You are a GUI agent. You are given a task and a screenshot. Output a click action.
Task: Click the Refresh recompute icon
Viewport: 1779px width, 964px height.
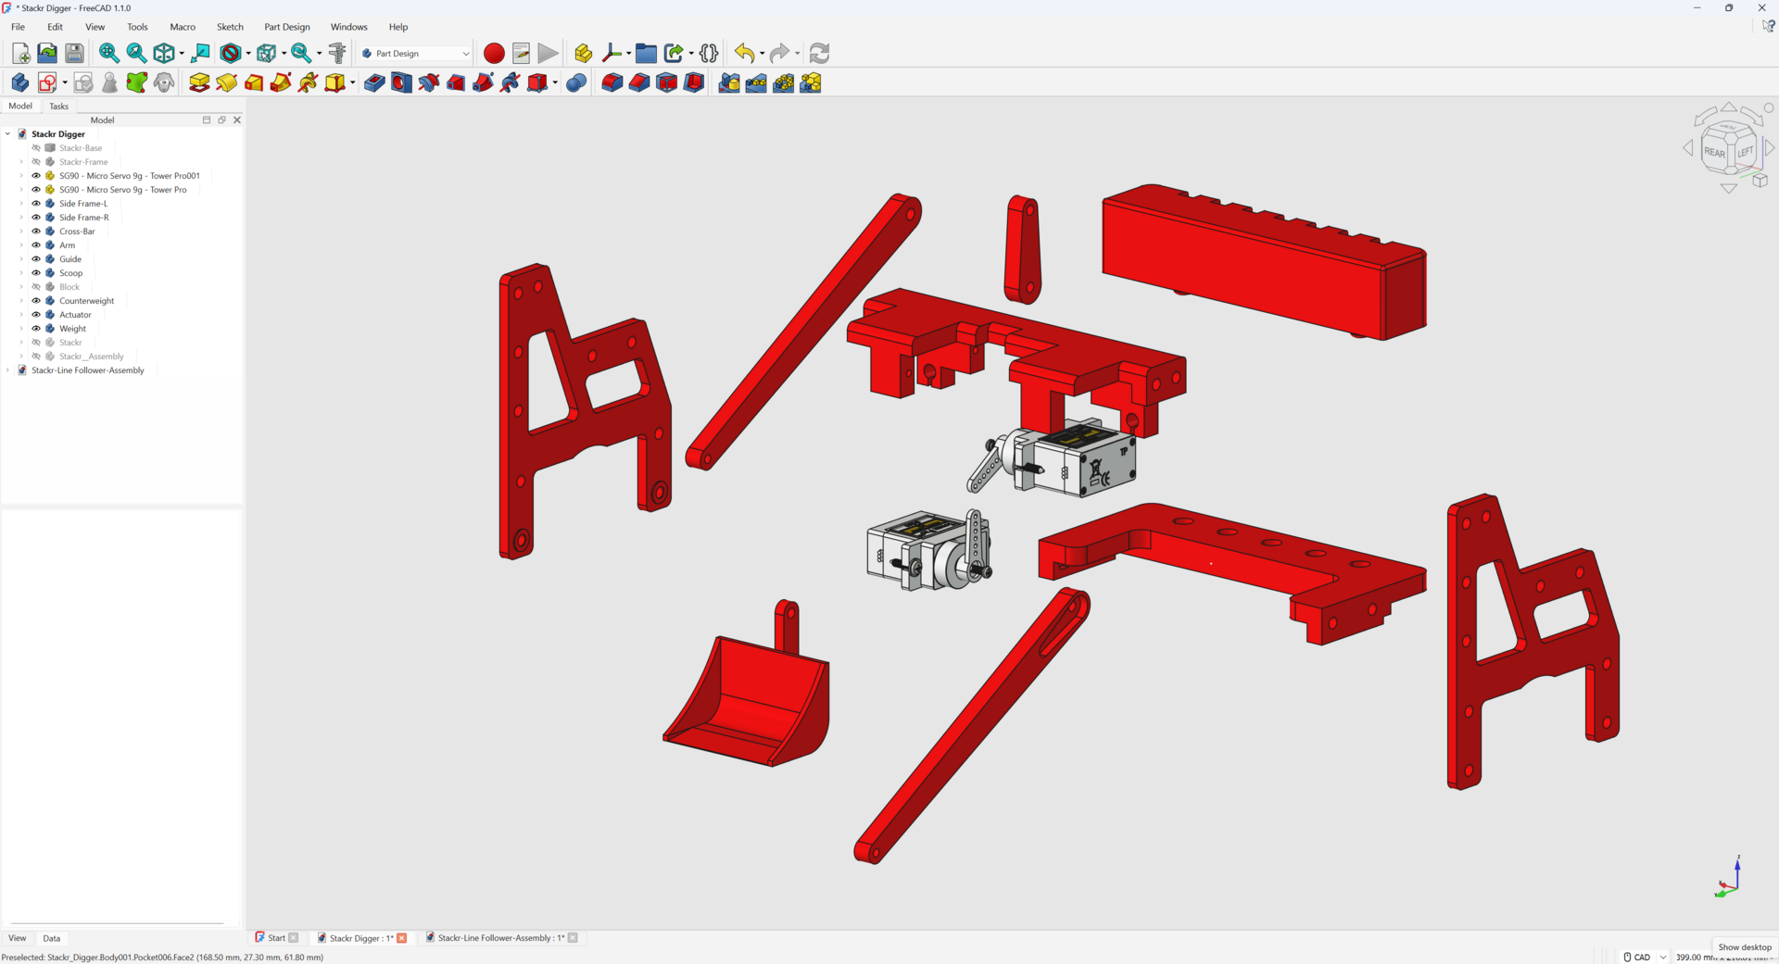pyautogui.click(x=819, y=54)
